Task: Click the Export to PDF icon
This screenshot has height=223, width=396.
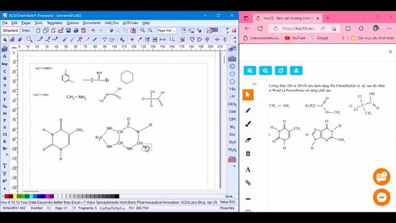Action: click(x=84, y=30)
